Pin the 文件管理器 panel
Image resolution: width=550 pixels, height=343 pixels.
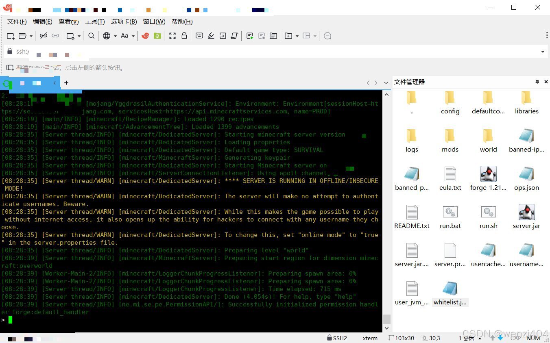(x=537, y=82)
